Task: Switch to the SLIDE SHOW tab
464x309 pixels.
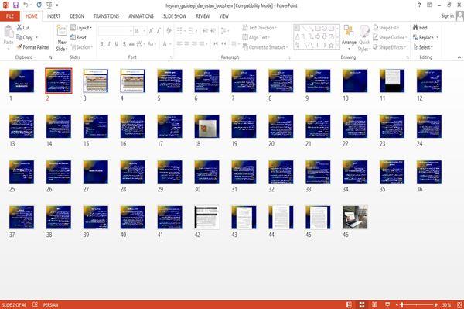Action: (175, 16)
